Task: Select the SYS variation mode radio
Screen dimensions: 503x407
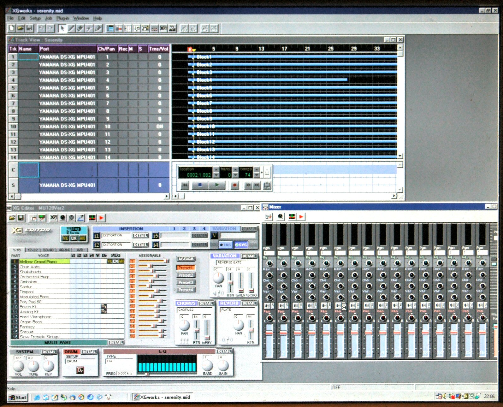Action: [x=241, y=245]
